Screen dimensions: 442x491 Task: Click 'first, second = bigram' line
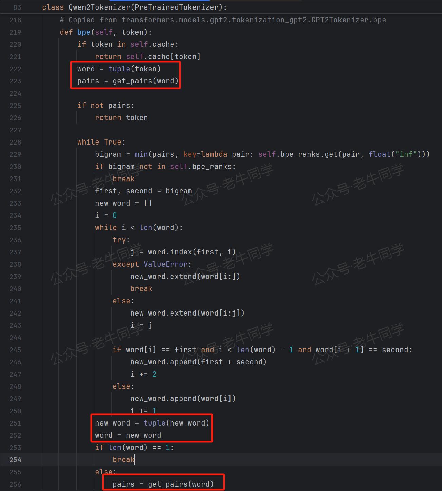click(x=143, y=191)
